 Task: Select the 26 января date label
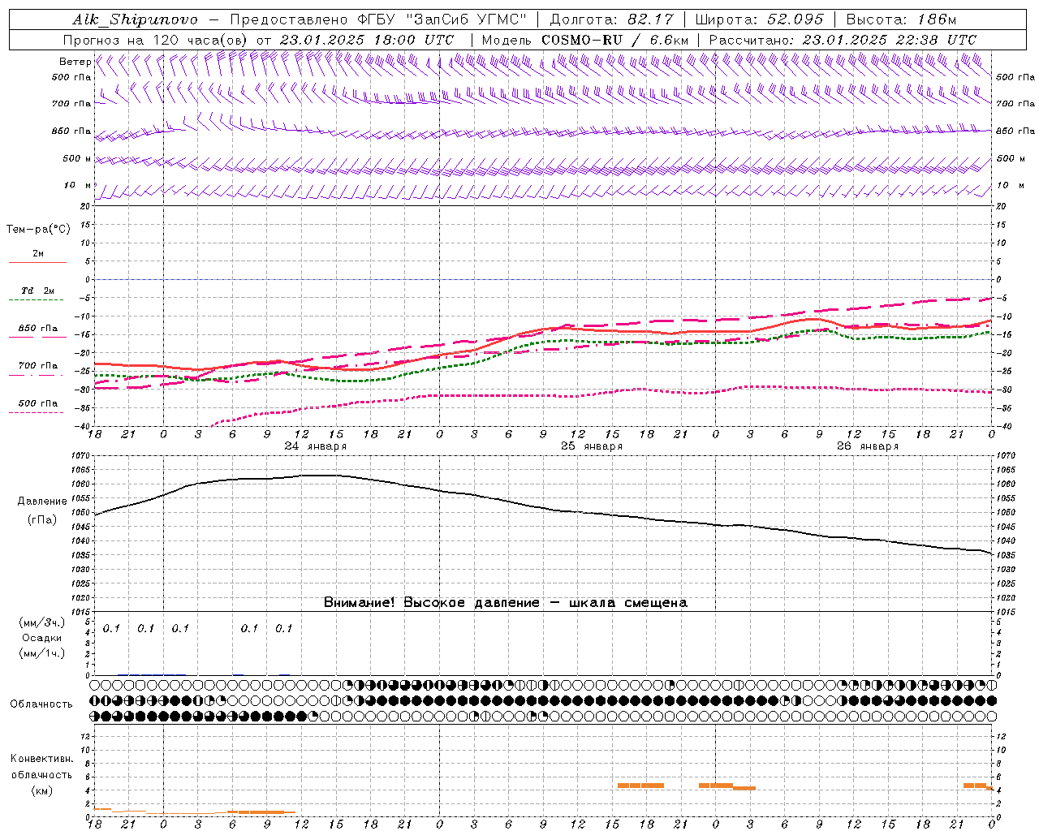pyautogui.click(x=868, y=446)
